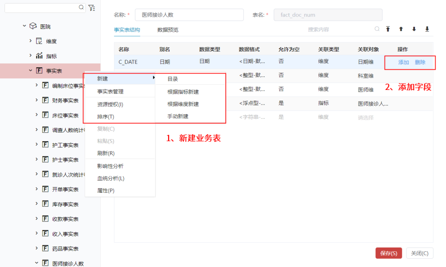This screenshot has height=267, width=446.
Task: Click the move-up arrow icon
Action: tap(401, 29)
